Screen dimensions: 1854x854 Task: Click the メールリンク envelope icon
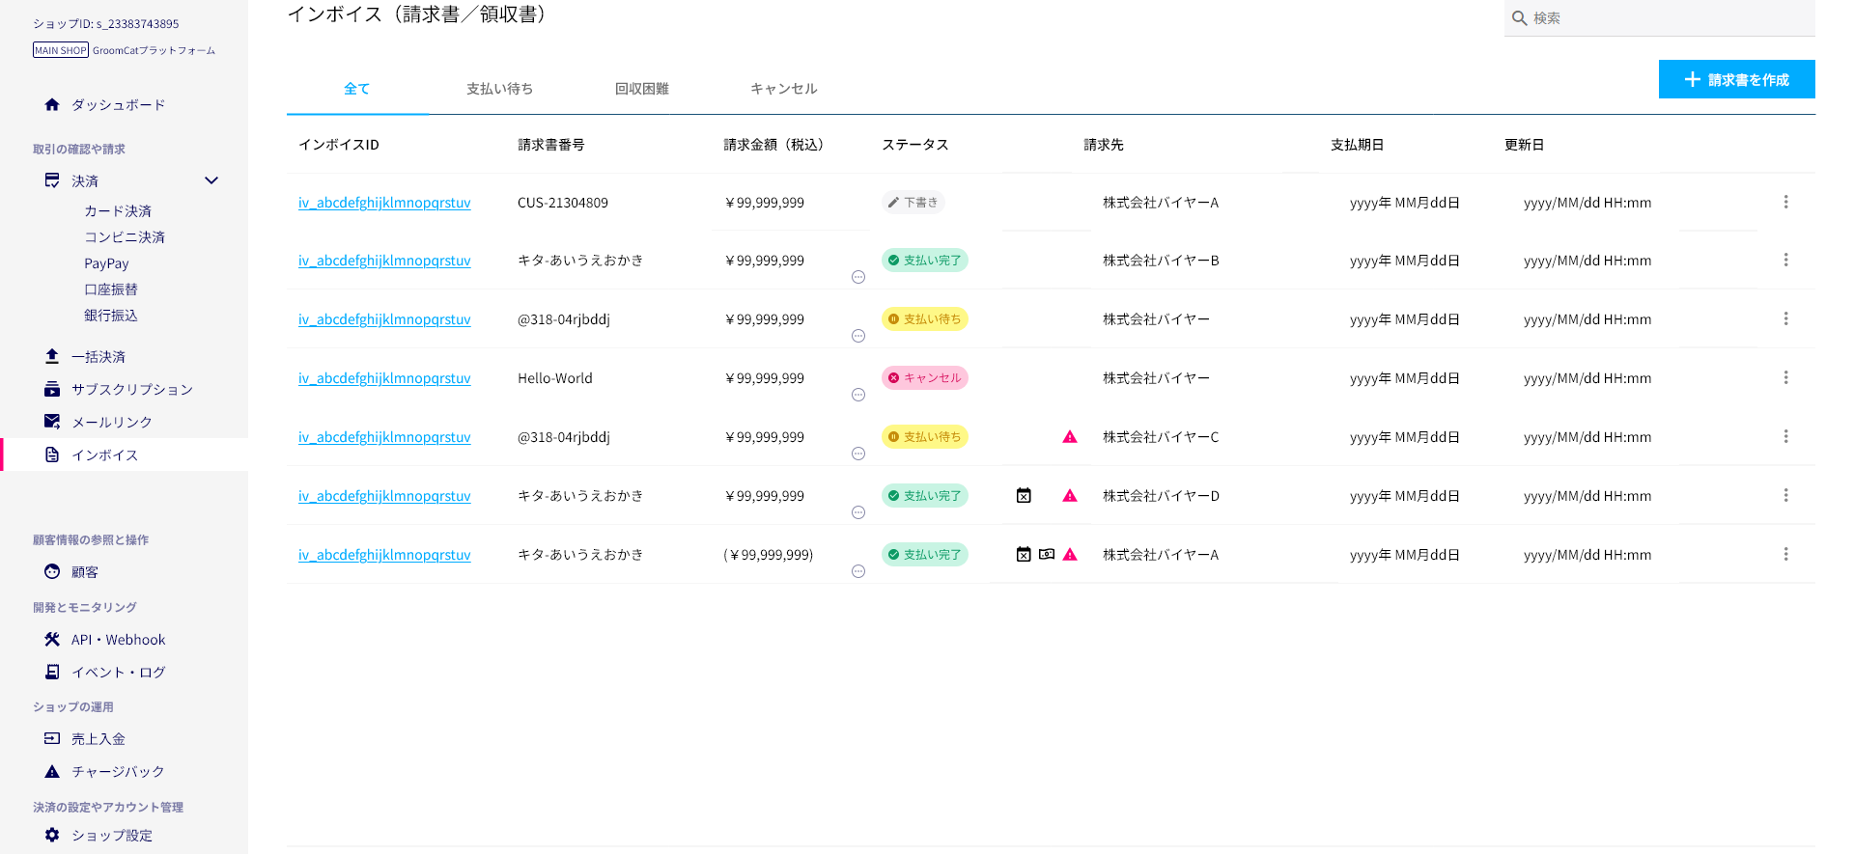(52, 422)
